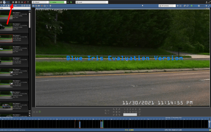Click the PTZ left arrow
Viewport: 211px width, 132px height.
114,112
